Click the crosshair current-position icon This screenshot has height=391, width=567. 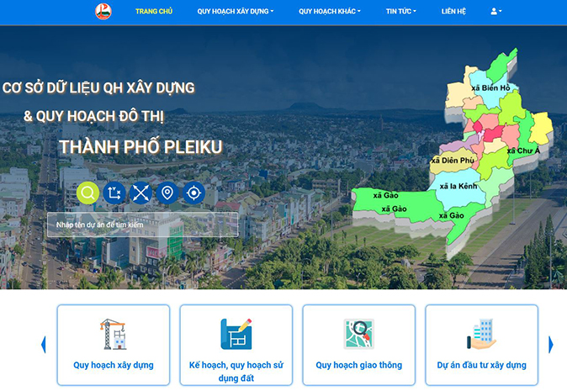click(193, 193)
